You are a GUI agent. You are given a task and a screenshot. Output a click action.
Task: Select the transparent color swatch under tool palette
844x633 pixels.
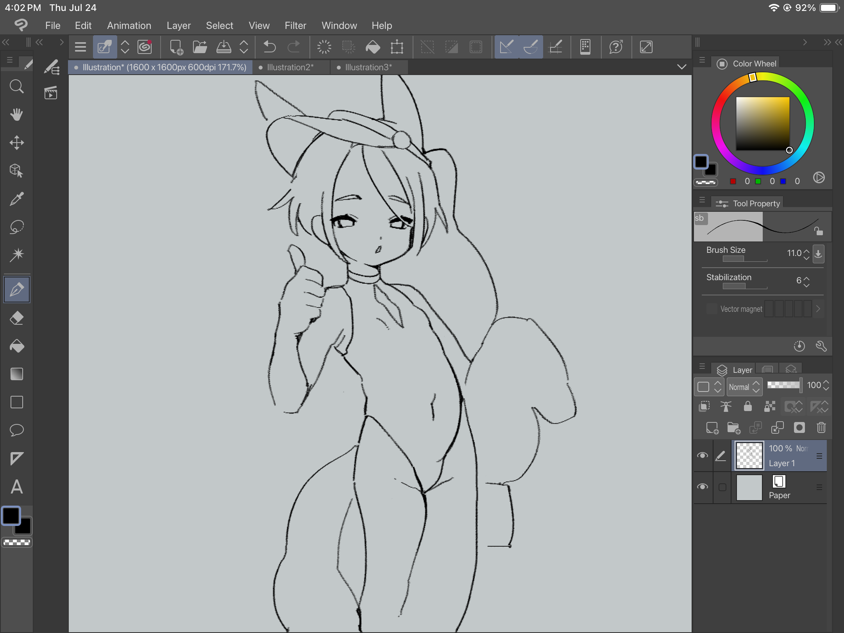point(17,542)
